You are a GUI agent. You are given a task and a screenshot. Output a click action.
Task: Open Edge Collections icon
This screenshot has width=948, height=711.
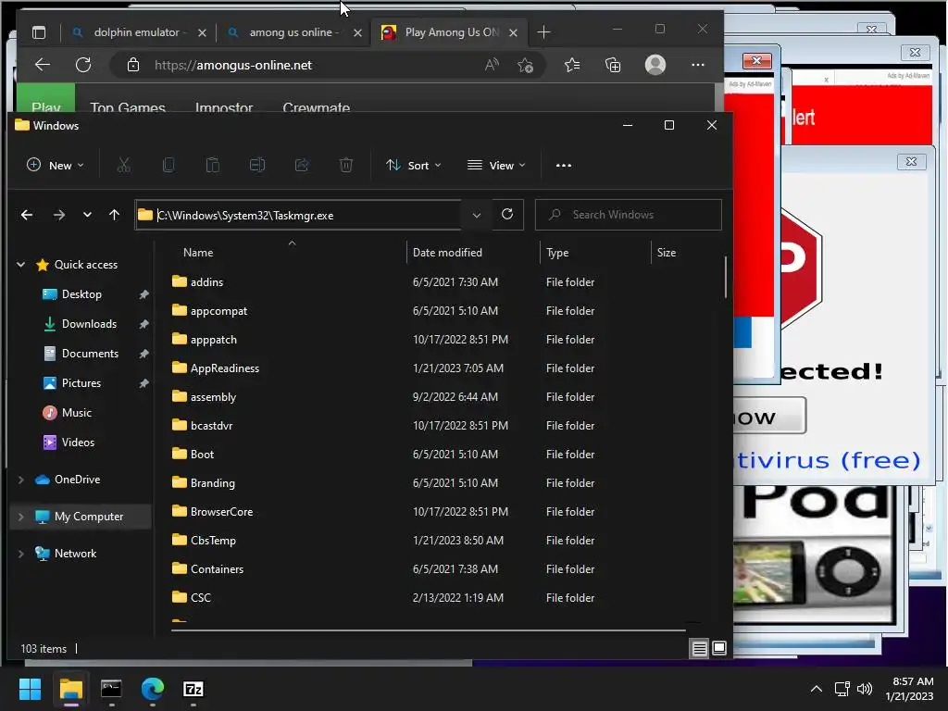click(x=613, y=65)
